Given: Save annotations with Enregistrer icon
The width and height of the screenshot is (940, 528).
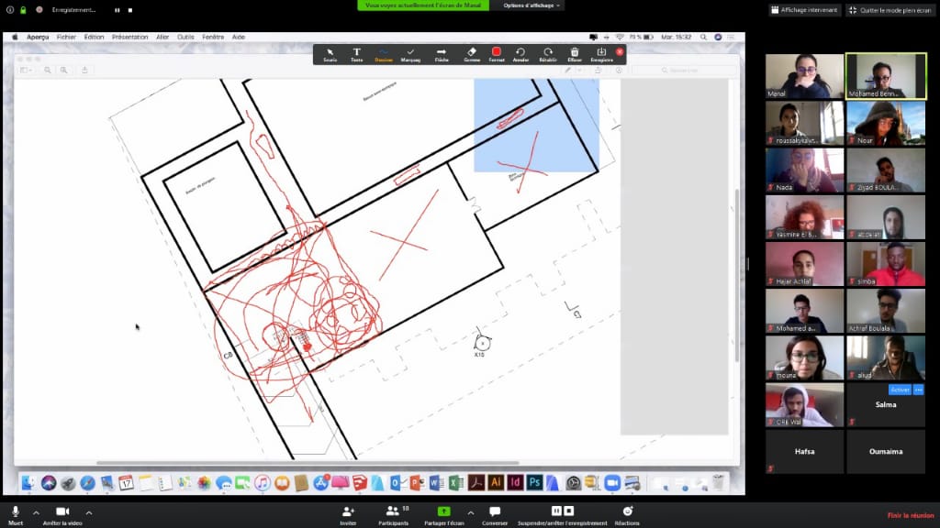Looking at the screenshot, I should [601, 54].
